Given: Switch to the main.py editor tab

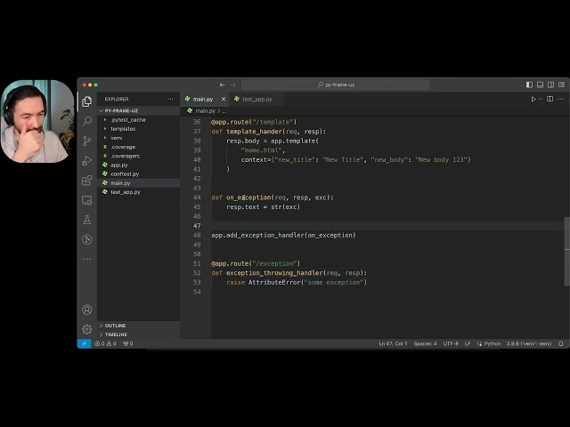Looking at the screenshot, I should coord(202,99).
